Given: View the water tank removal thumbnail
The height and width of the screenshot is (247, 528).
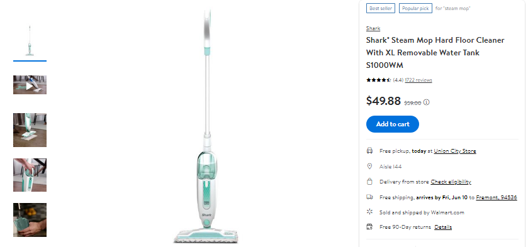Looking at the screenshot, I should (x=30, y=175).
